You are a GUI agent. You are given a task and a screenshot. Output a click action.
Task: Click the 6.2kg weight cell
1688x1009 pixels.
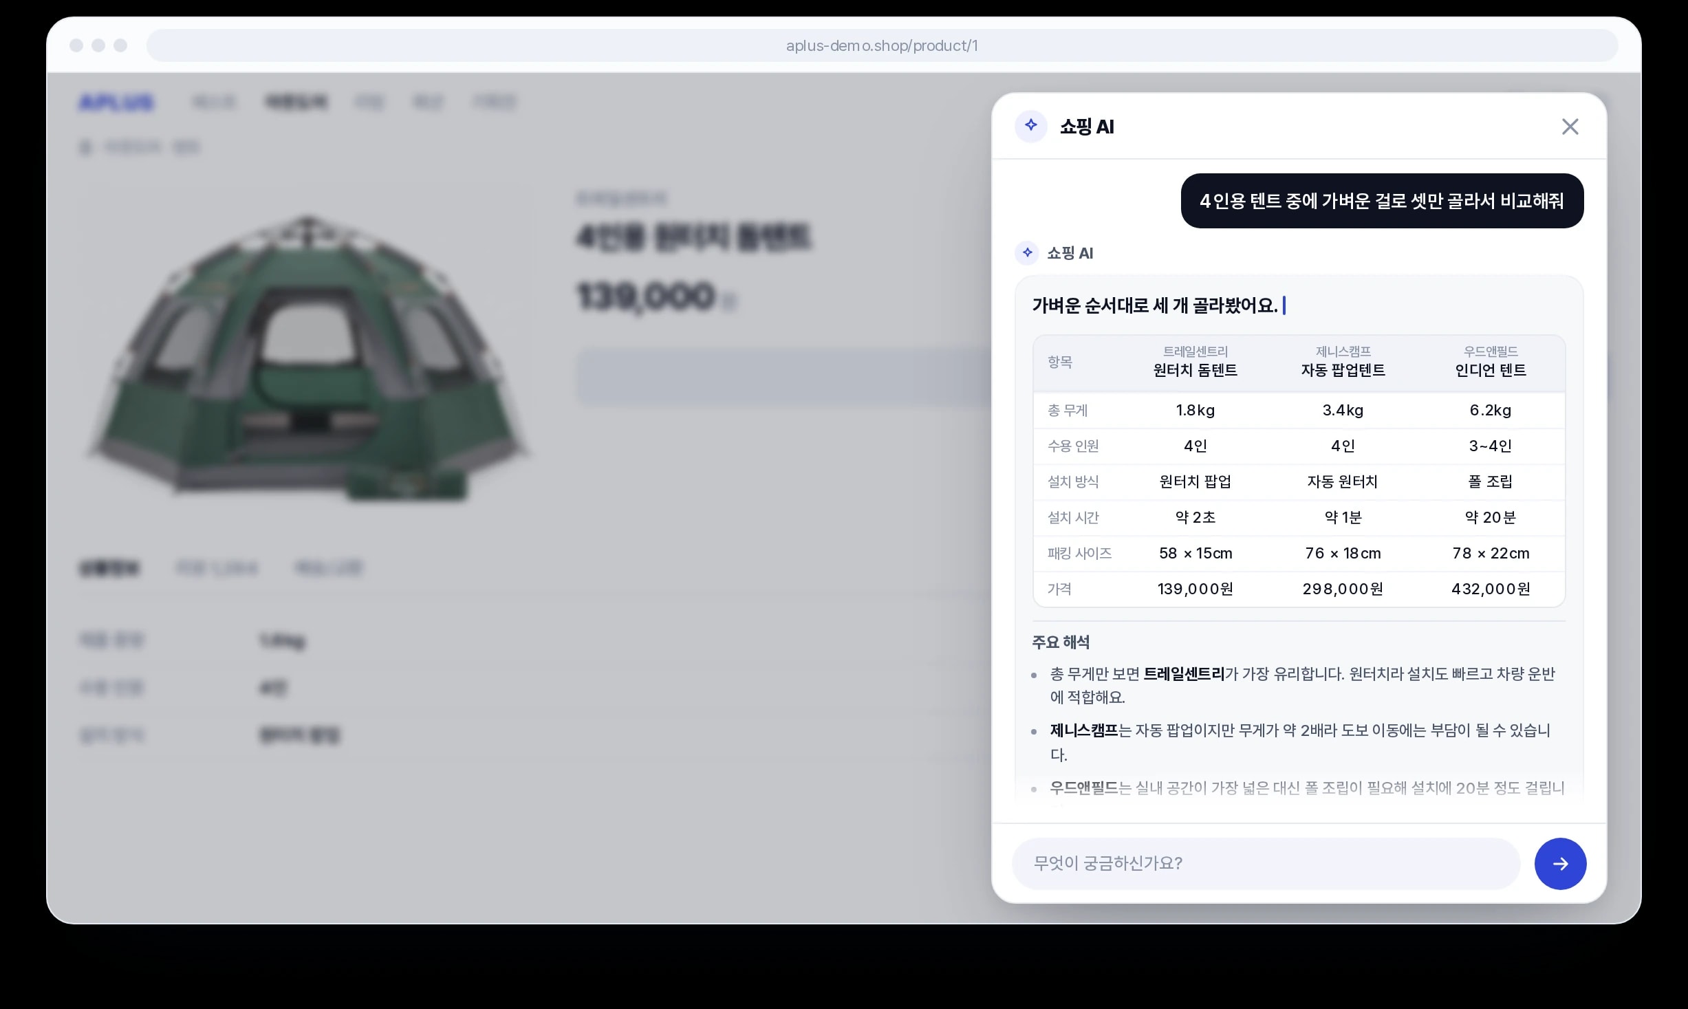click(1491, 411)
